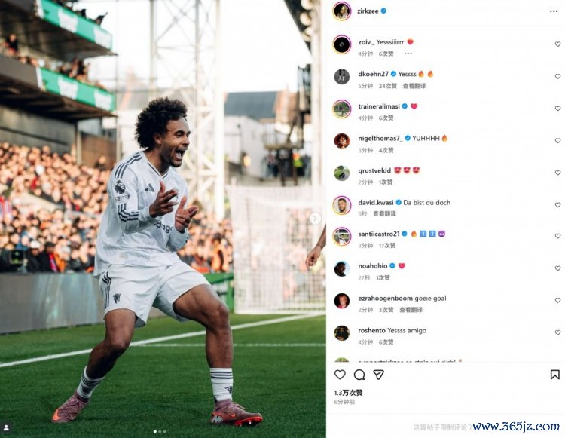
Task: Translate dkoehn27's comment
Action: pos(414,86)
